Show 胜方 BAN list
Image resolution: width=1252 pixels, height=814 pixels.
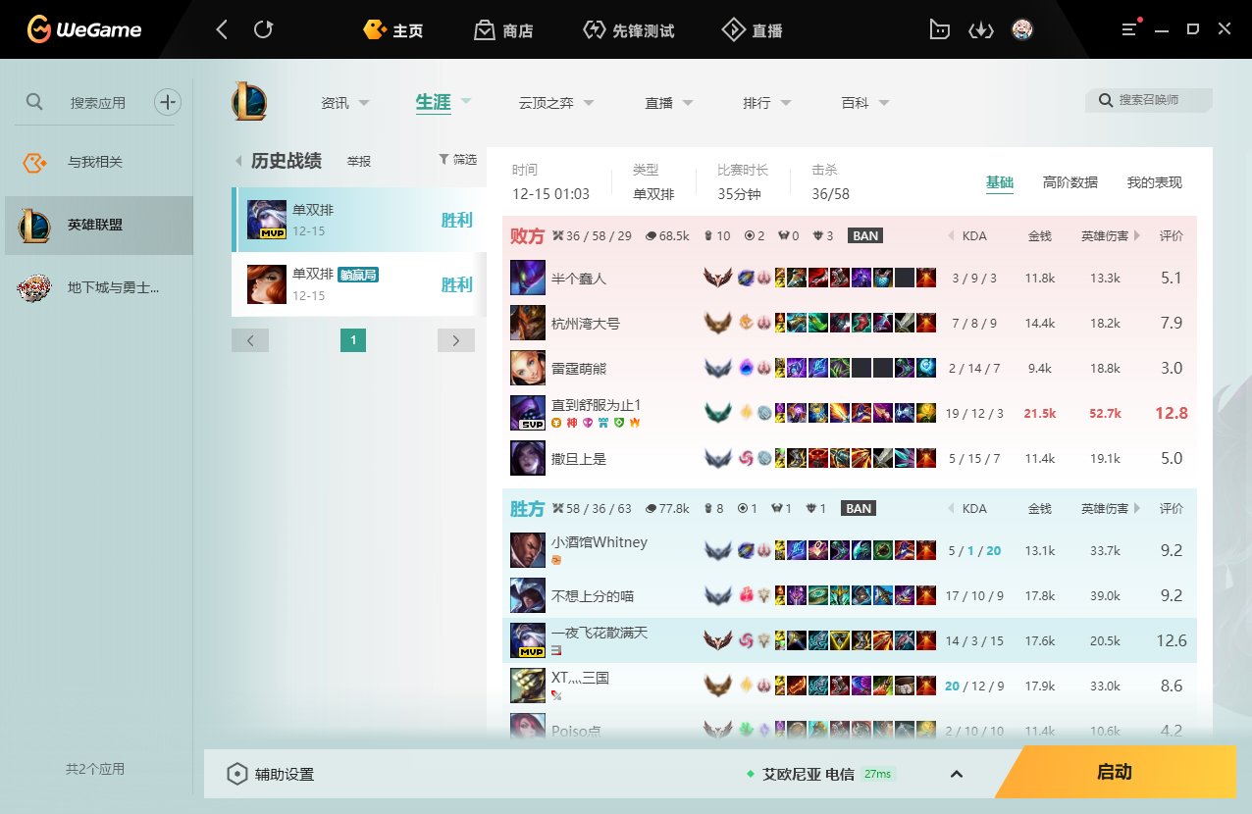pyautogui.click(x=859, y=509)
